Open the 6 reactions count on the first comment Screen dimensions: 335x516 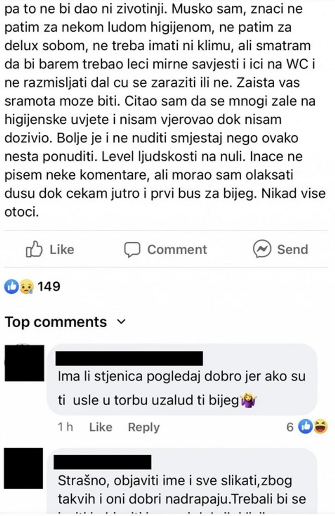coord(290,427)
